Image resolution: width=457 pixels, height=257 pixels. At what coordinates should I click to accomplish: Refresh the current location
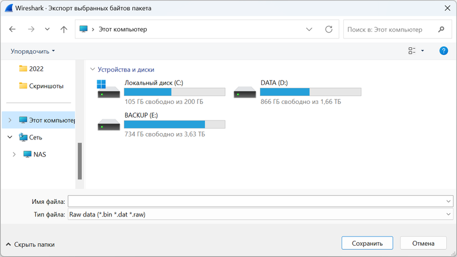pyautogui.click(x=329, y=29)
